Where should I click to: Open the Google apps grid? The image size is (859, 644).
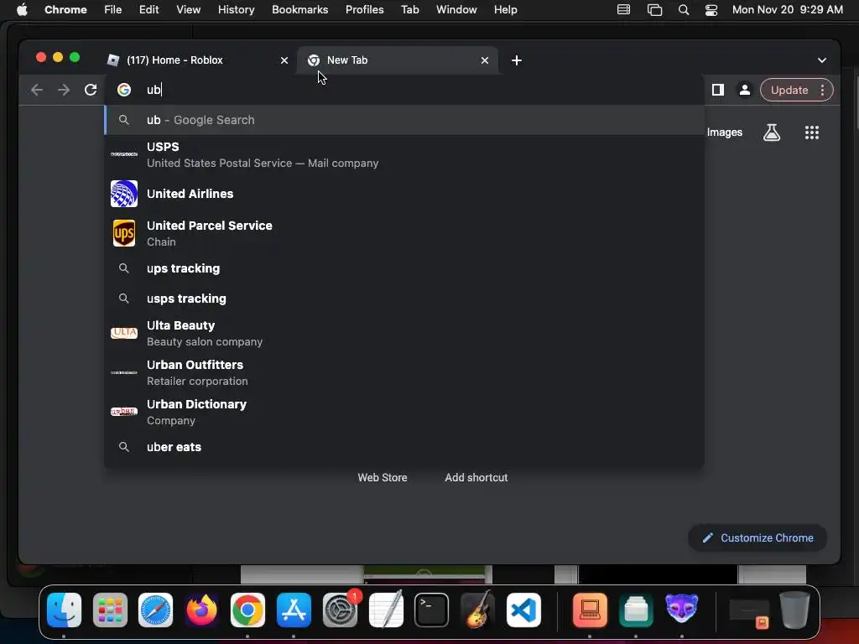812,132
